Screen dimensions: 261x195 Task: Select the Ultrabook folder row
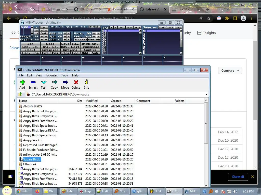(x=30, y=164)
